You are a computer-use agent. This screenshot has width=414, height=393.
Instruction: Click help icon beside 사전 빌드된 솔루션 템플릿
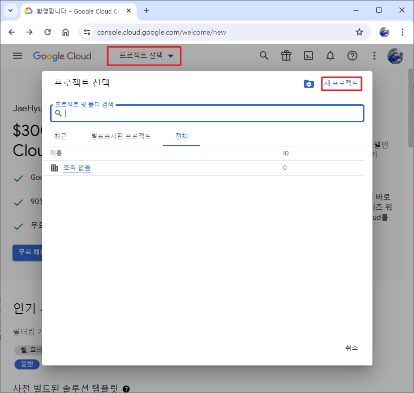(x=126, y=389)
